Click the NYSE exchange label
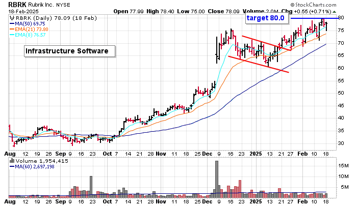 pyautogui.click(x=63, y=5)
